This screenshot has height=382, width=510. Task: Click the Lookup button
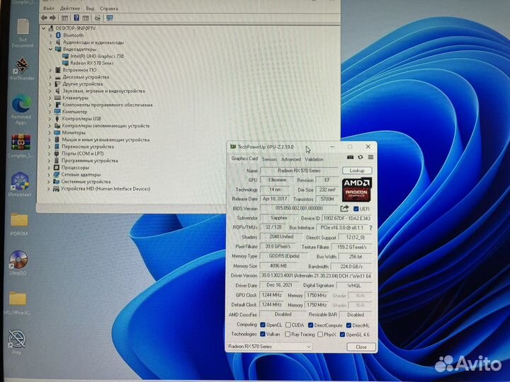pyautogui.click(x=357, y=170)
